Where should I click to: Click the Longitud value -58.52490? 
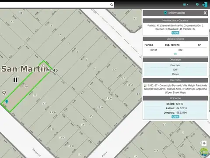[x=181, y=113]
